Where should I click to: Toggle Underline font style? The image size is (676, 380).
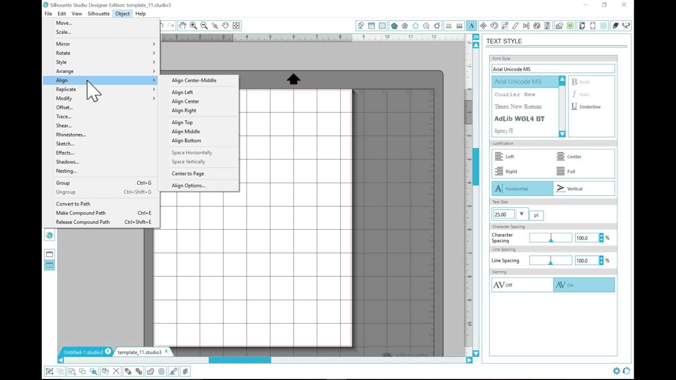[x=586, y=107]
